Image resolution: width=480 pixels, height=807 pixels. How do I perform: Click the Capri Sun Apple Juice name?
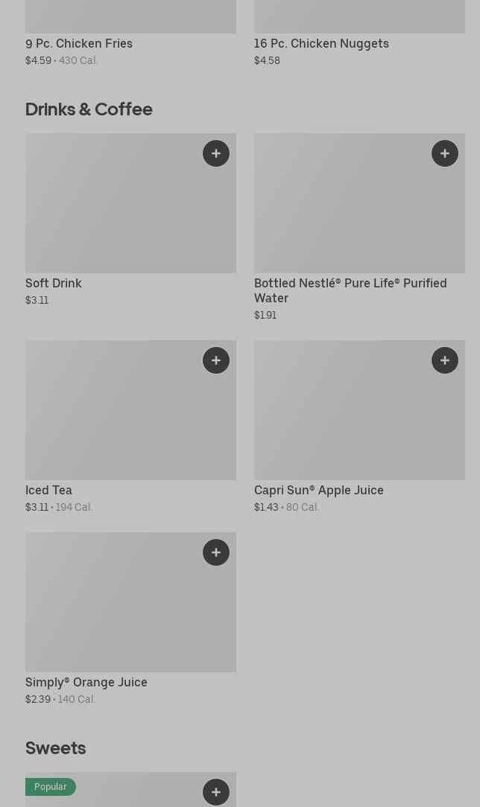pyautogui.click(x=318, y=490)
